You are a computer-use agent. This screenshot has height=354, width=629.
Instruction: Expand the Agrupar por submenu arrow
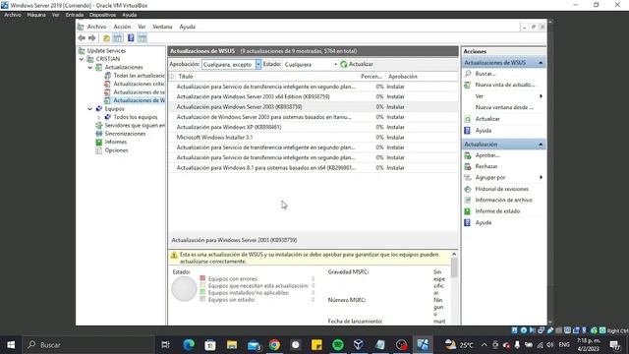[541, 177]
